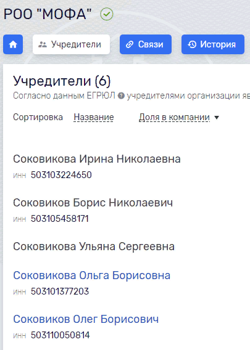The image size is (250, 350).
Task: Click the green verified checkmark icon
Action: [107, 14]
